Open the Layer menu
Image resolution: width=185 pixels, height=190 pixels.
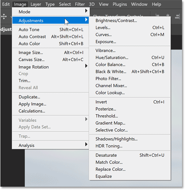36,4
